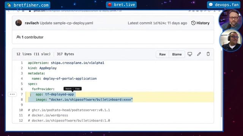Click the bottom webcam thumbnail with headset

230,40
